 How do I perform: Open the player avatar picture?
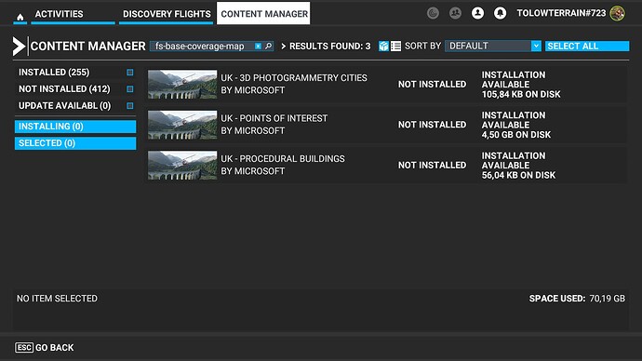(x=617, y=13)
